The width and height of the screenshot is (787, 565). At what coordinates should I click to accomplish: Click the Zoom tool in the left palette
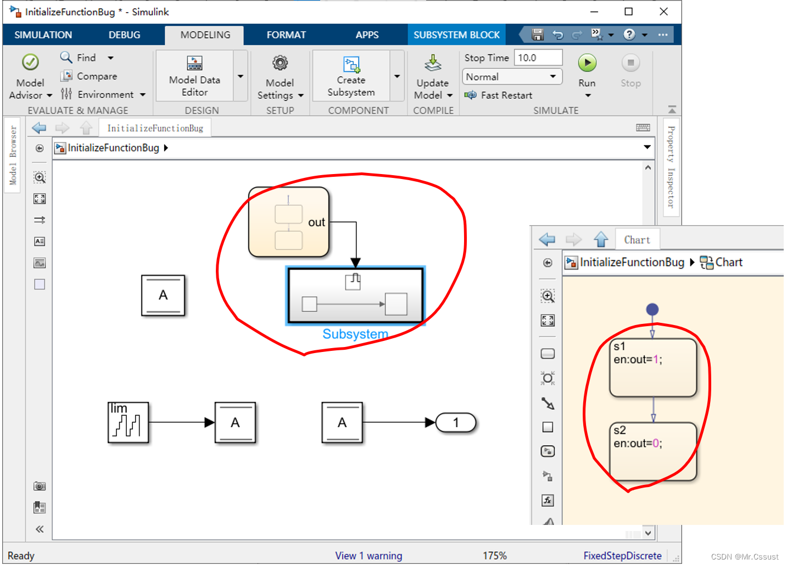[40, 177]
